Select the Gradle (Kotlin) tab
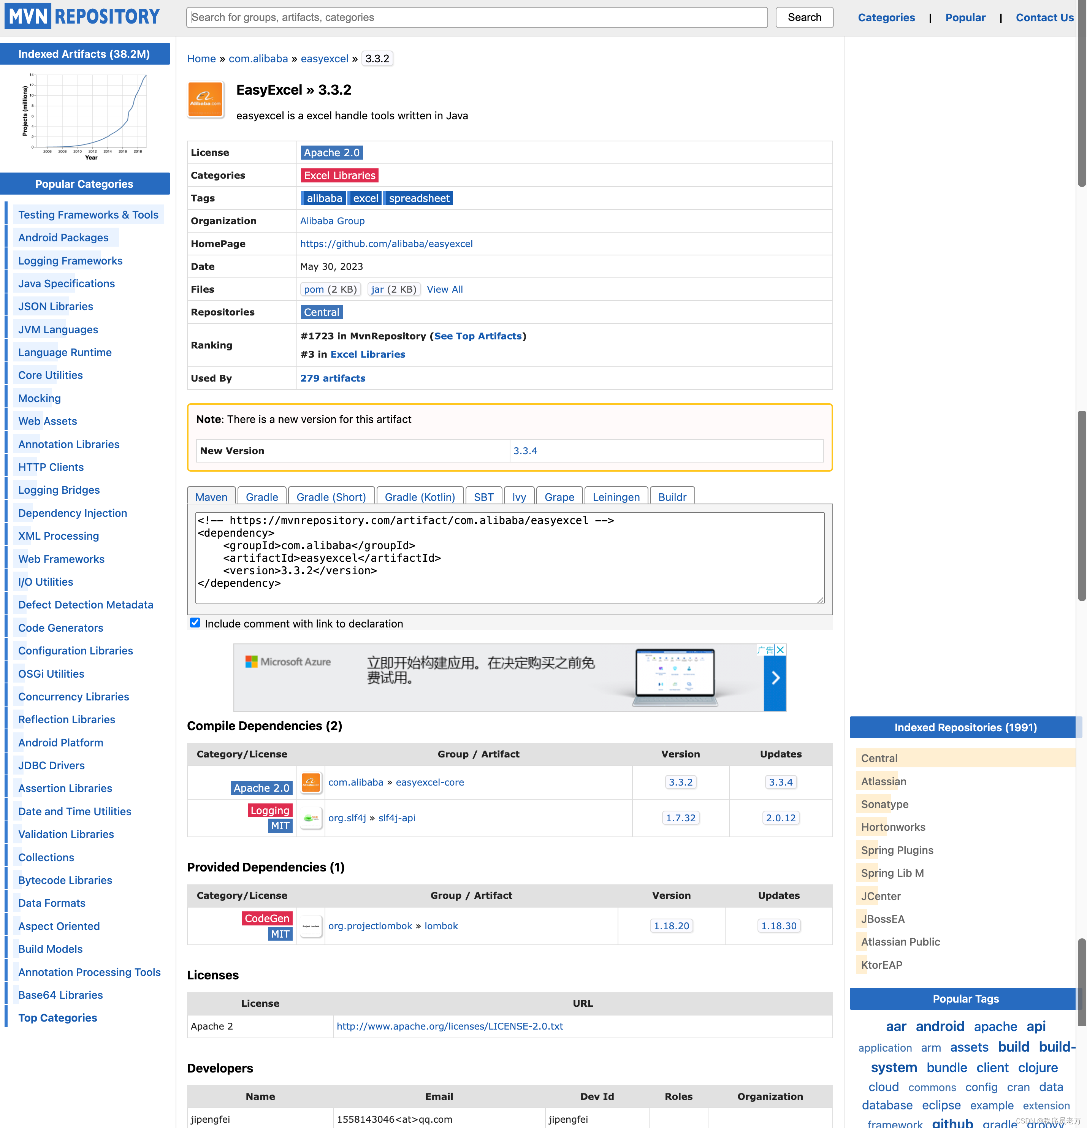This screenshot has height=1128, width=1087. click(x=420, y=496)
